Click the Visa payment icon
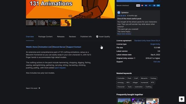 pos(138,5)
